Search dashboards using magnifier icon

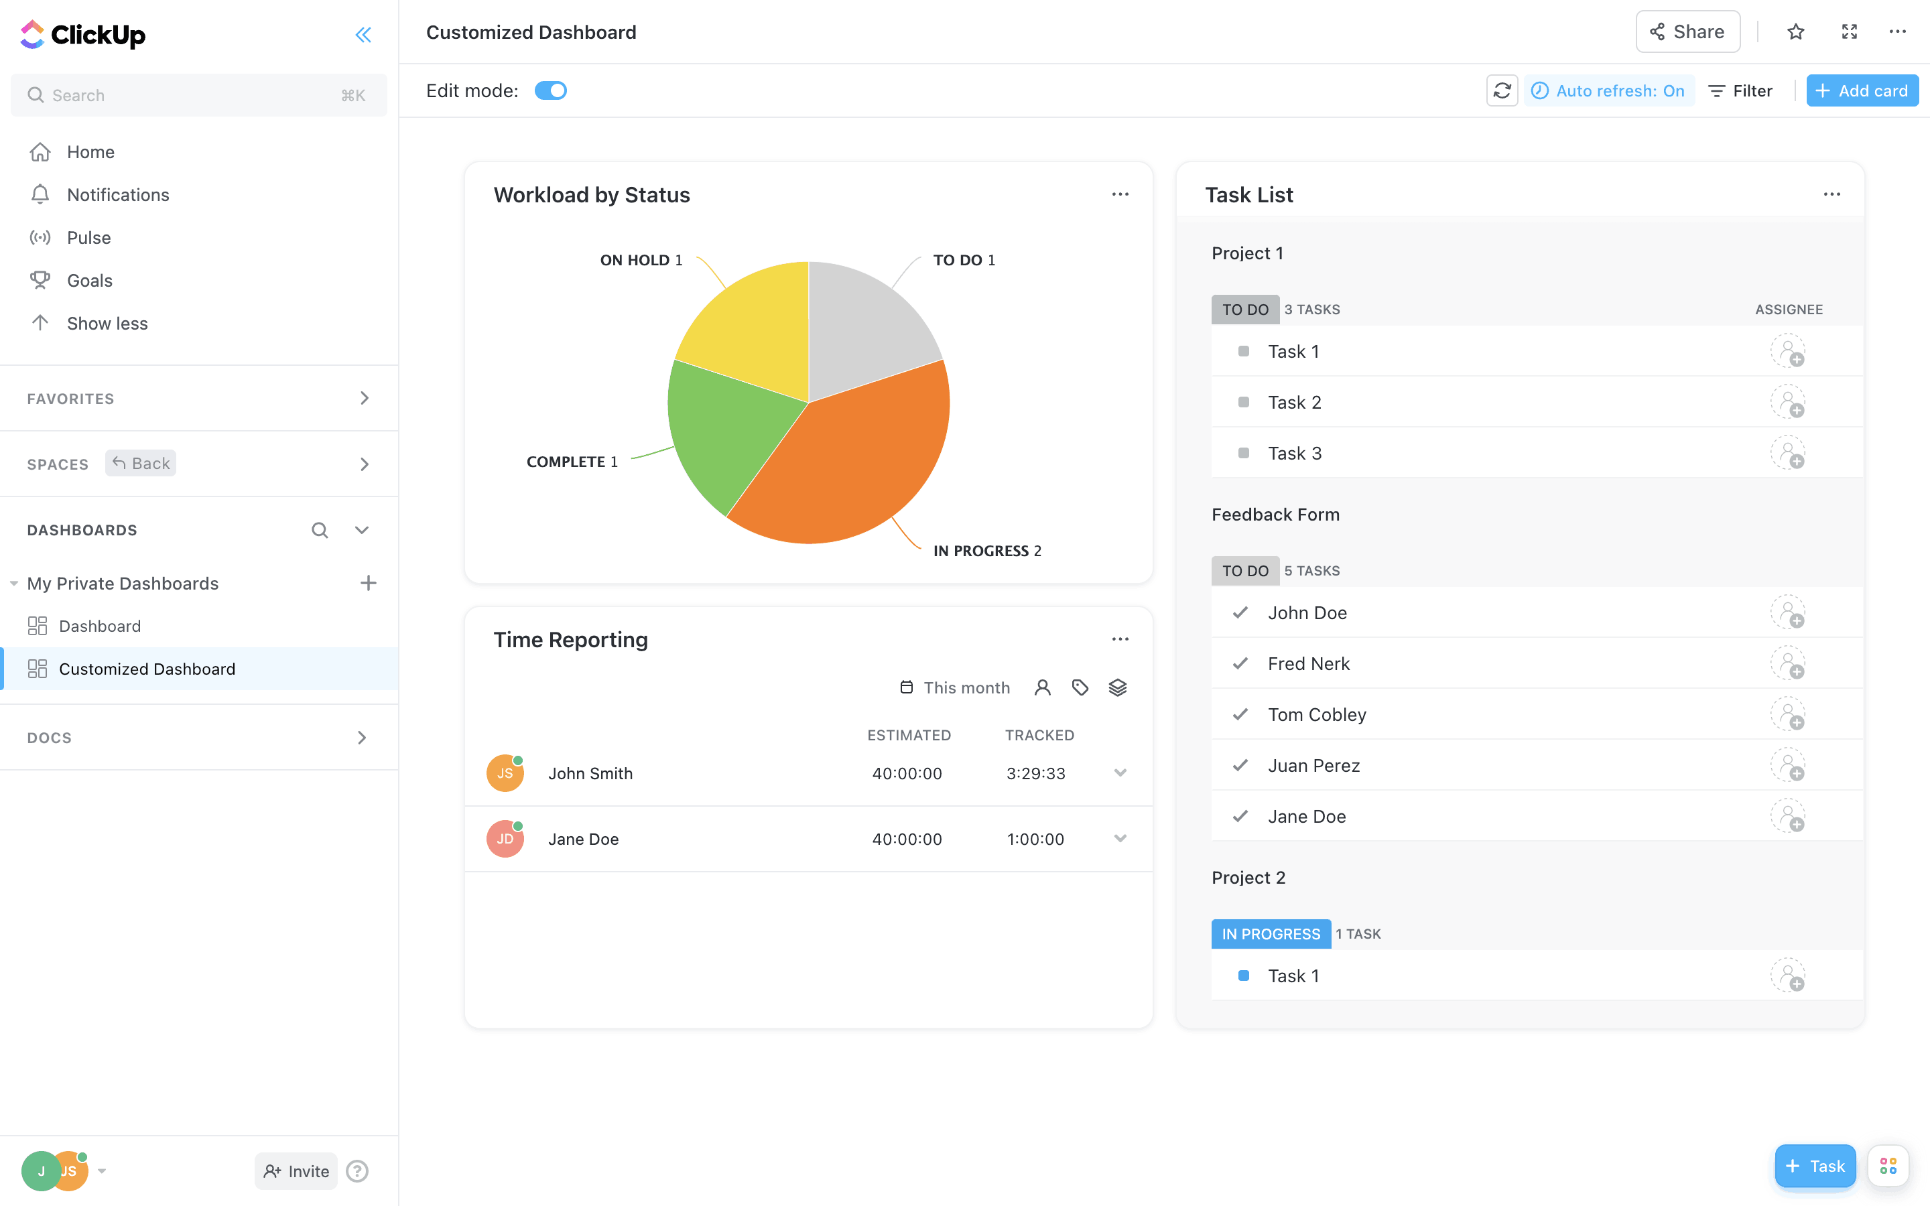319,529
